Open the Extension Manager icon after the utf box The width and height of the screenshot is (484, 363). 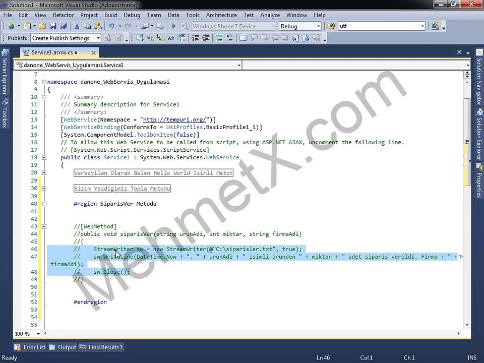coord(435,26)
